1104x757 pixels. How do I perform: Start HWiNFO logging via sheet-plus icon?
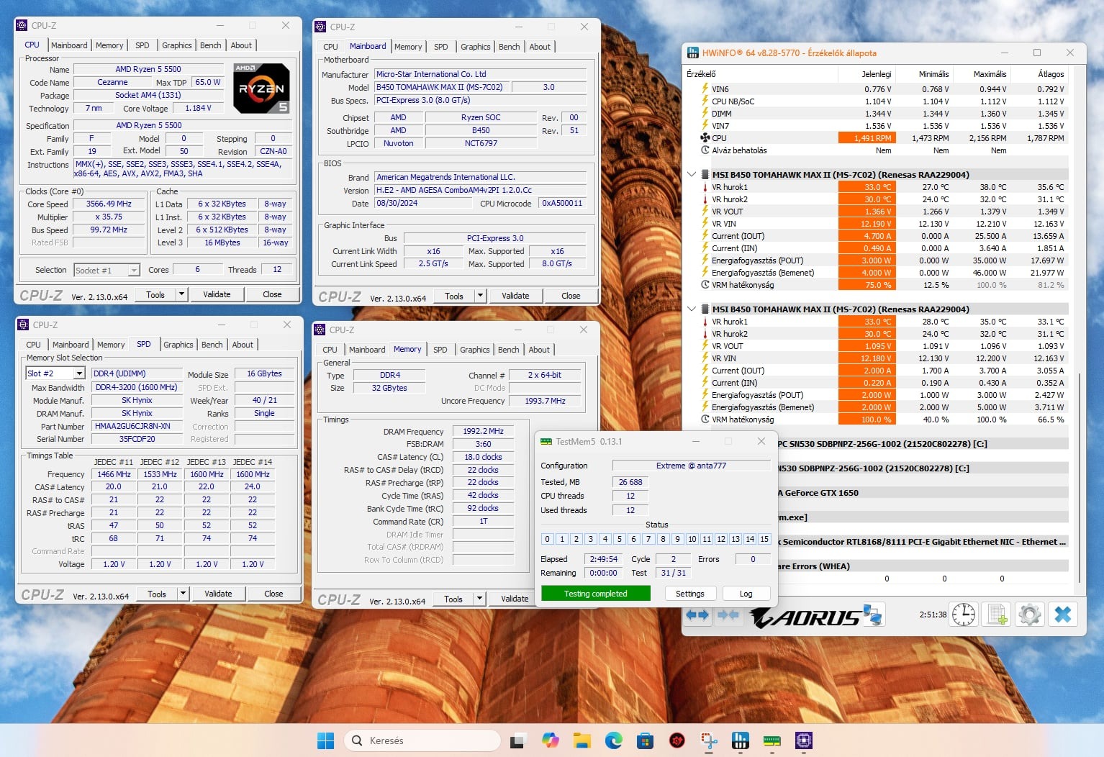tap(997, 615)
